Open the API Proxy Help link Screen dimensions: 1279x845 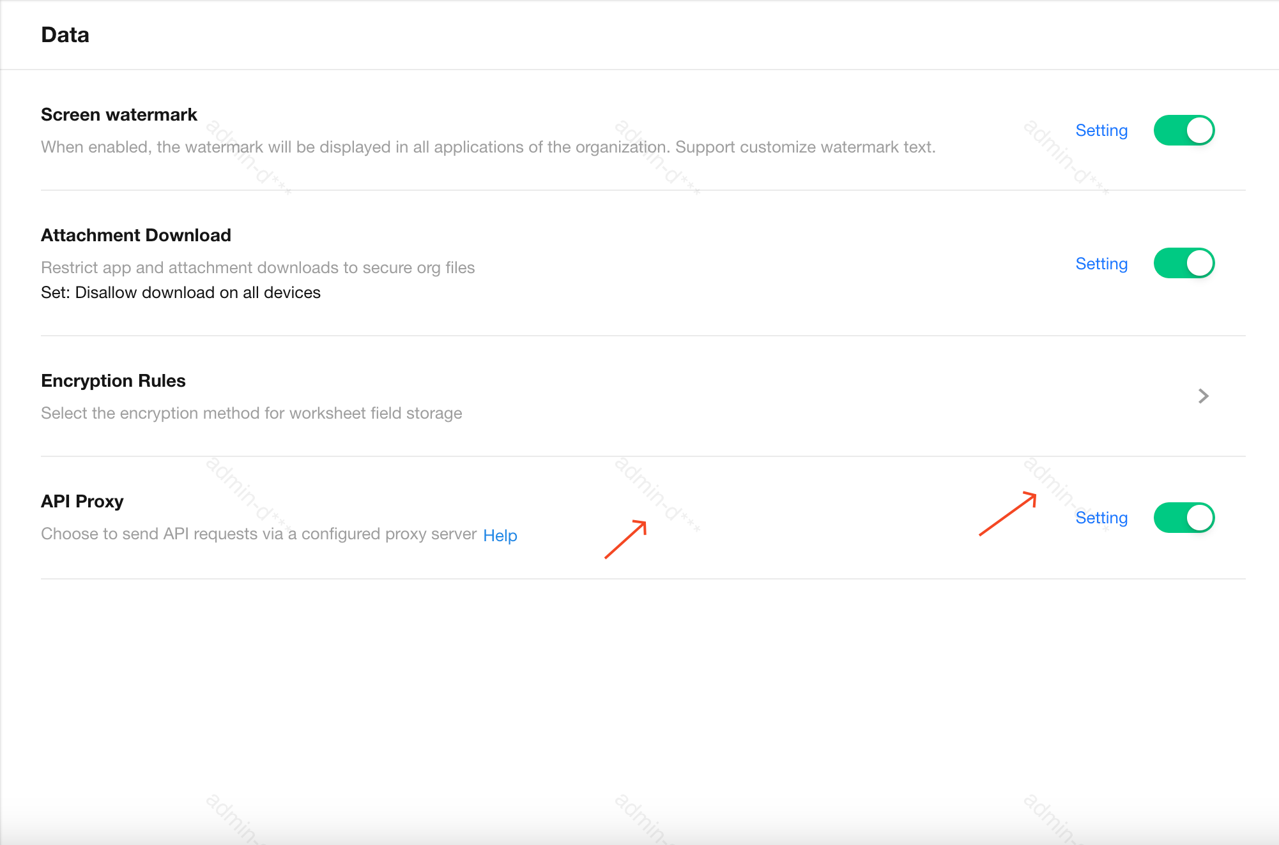500,535
